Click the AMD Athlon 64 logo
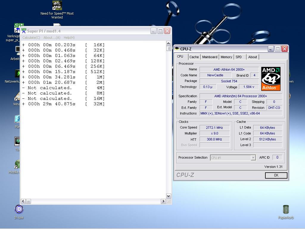The image size is (305, 229). pyautogui.click(x=271, y=79)
